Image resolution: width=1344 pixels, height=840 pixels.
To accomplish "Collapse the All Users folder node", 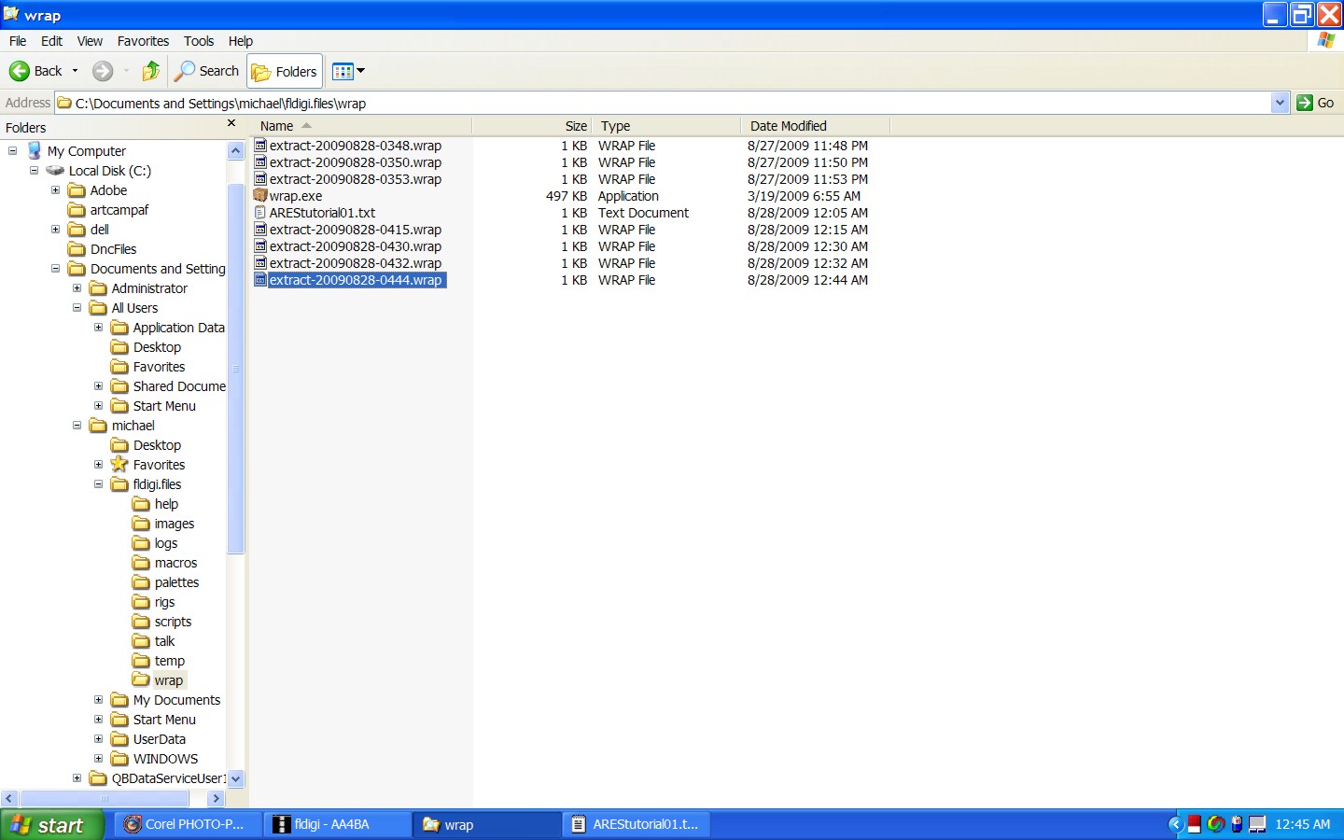I will 77,307.
